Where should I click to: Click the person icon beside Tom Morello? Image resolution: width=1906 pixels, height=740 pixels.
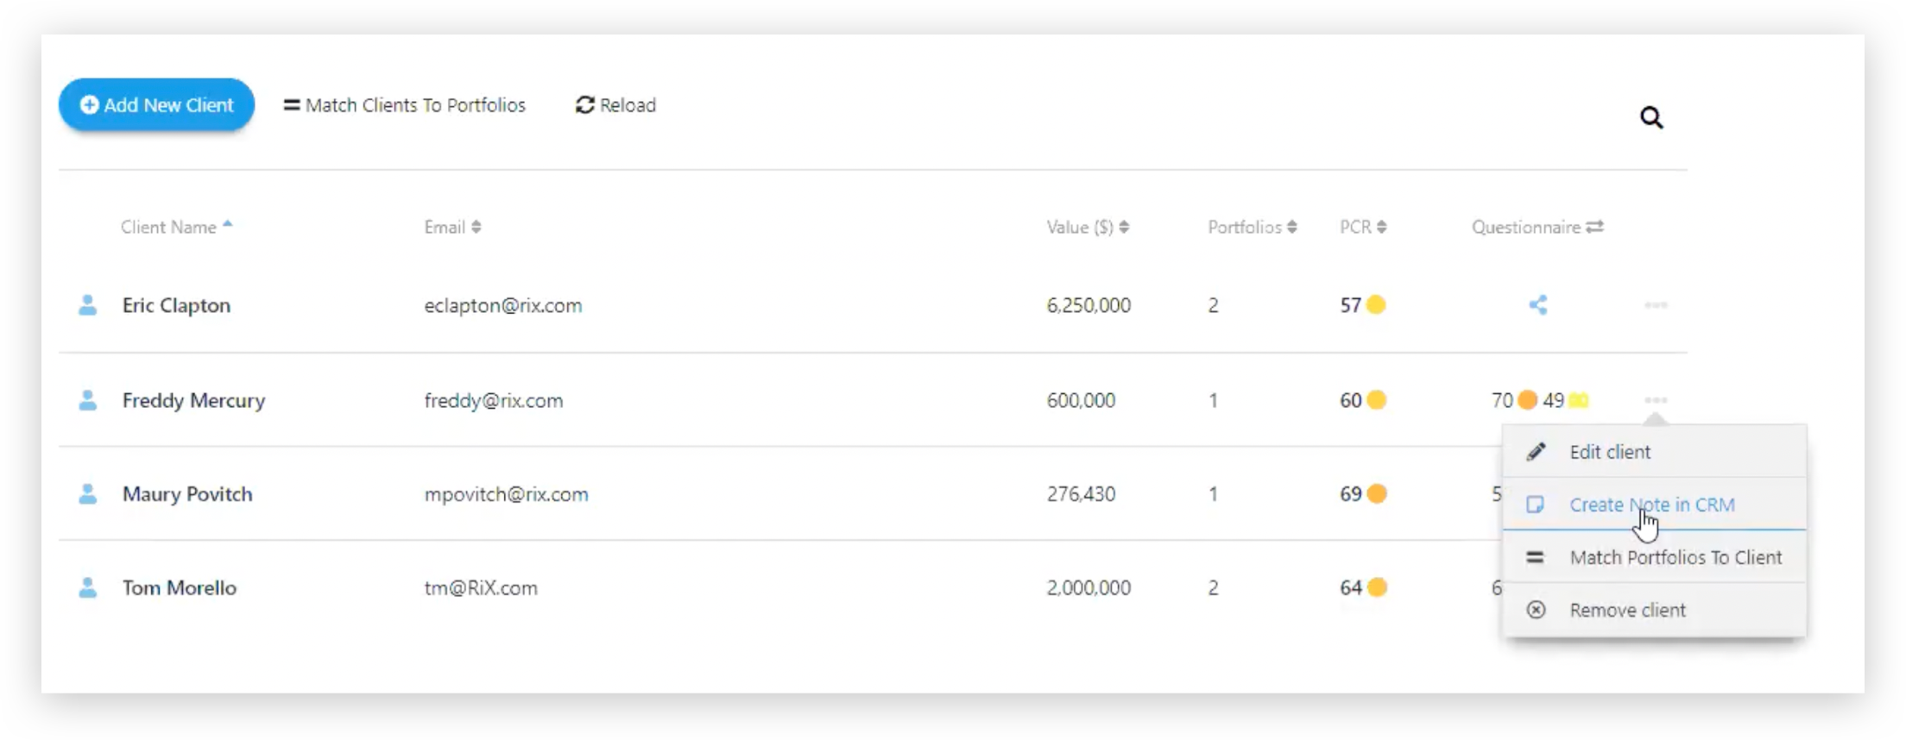click(87, 588)
